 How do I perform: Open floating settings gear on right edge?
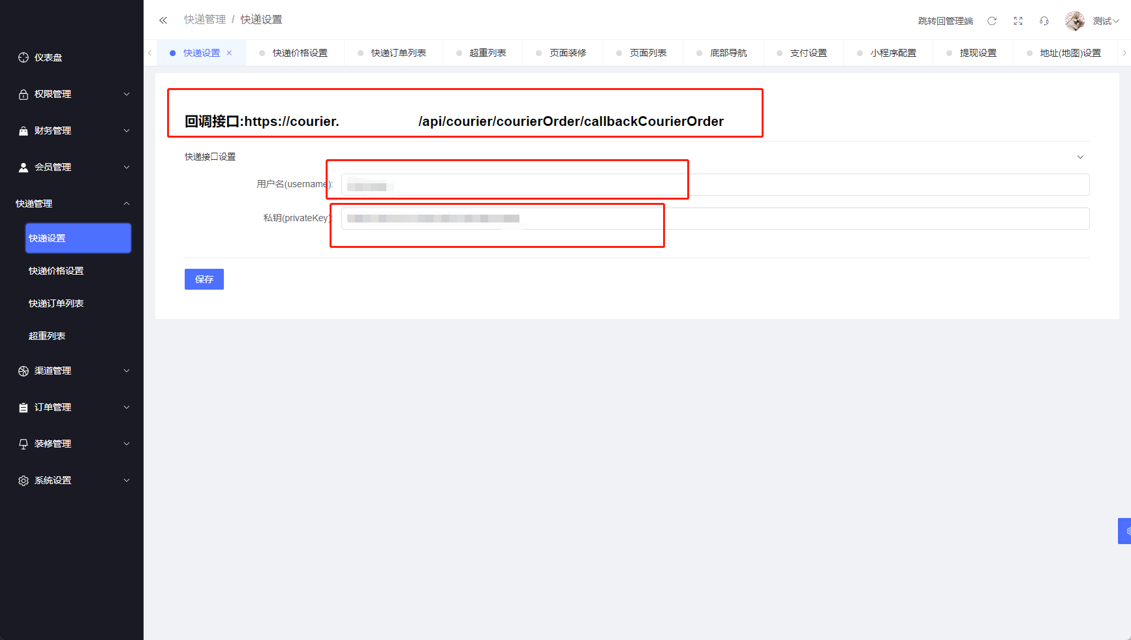pyautogui.click(x=1125, y=531)
